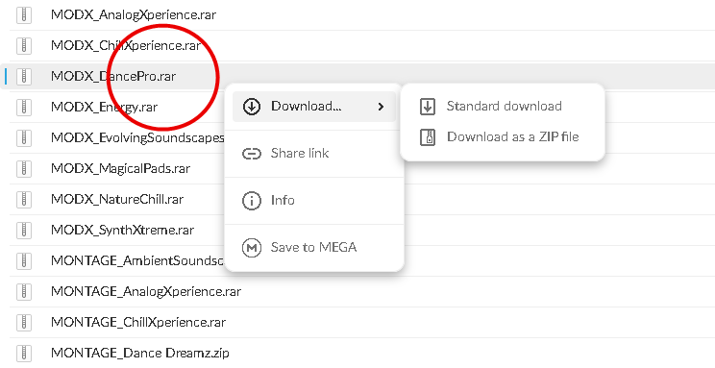
Task: Click the archive icon beside MODX_SynthXtreme.rar
Action: pyautogui.click(x=24, y=230)
